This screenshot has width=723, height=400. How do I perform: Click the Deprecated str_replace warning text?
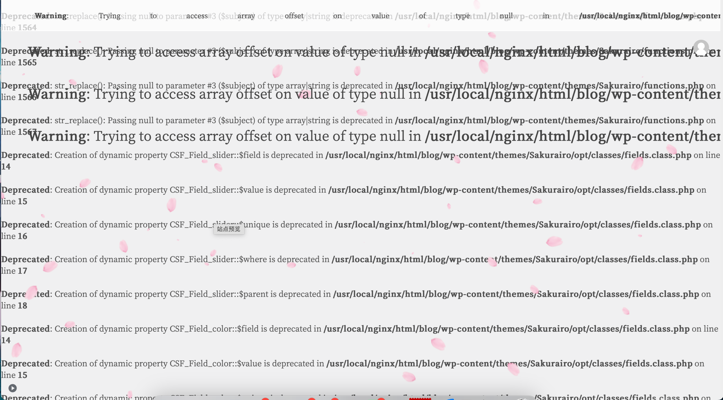196,86
